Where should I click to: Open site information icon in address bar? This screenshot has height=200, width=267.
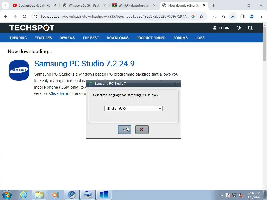pos(35,16)
